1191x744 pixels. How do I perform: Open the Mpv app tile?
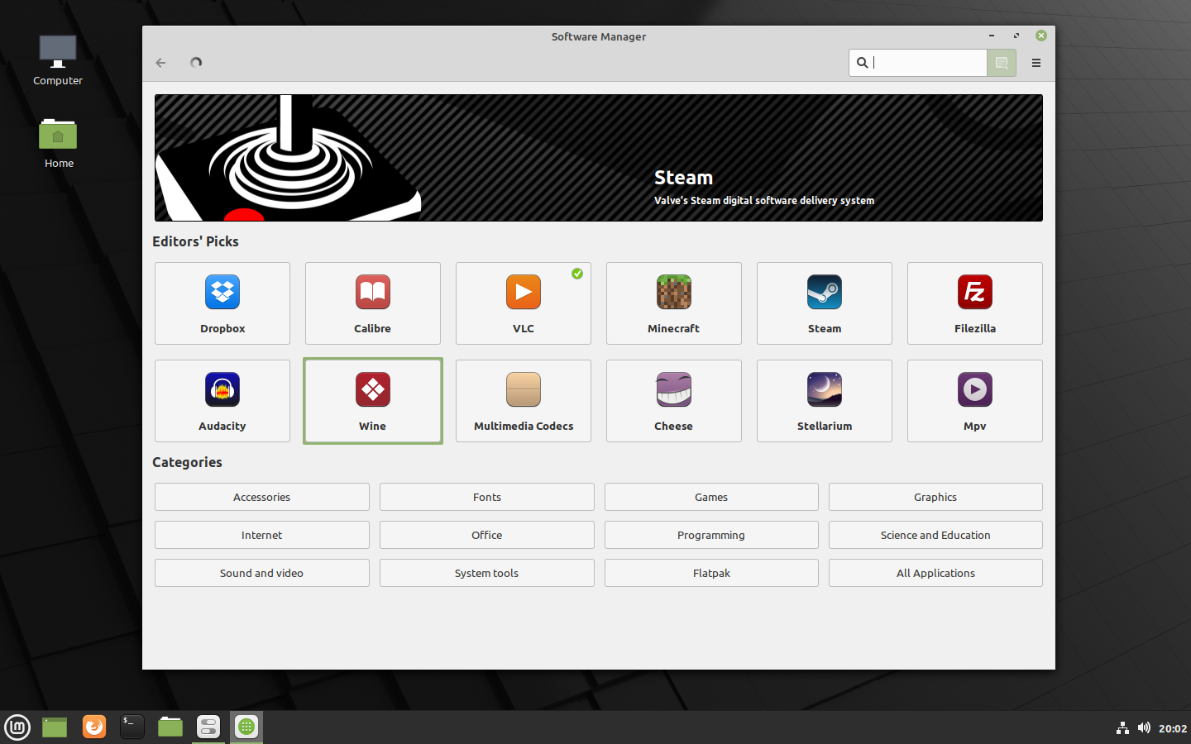click(975, 401)
